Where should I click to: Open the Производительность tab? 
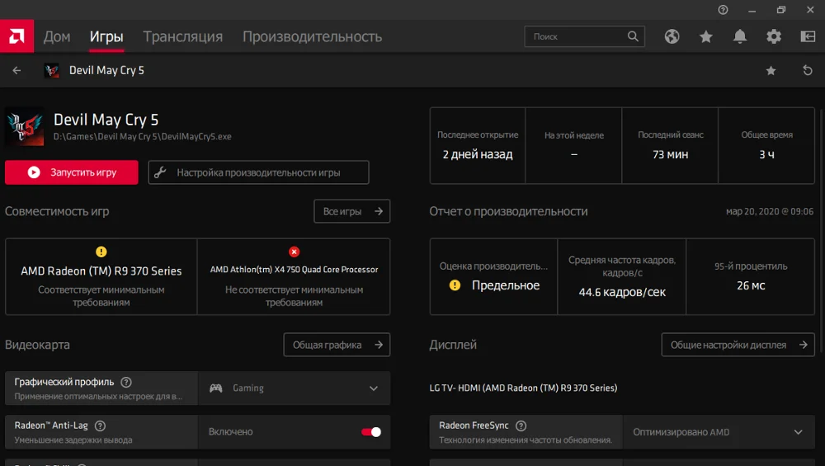[x=312, y=36]
